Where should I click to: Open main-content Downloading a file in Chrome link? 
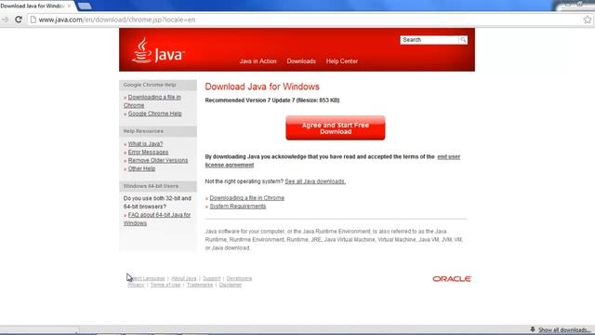246,198
